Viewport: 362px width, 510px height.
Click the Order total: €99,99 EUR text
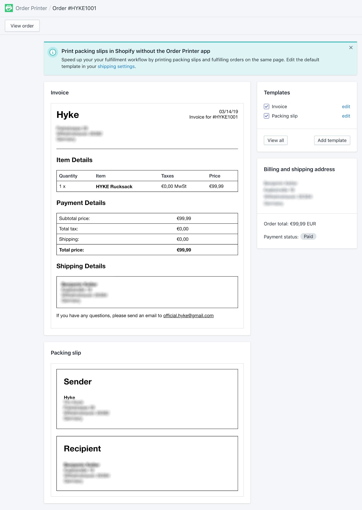290,224
